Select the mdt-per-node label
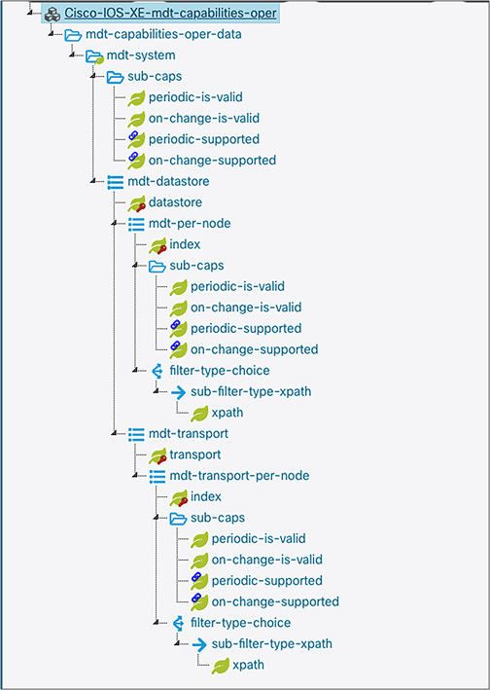 coord(190,224)
